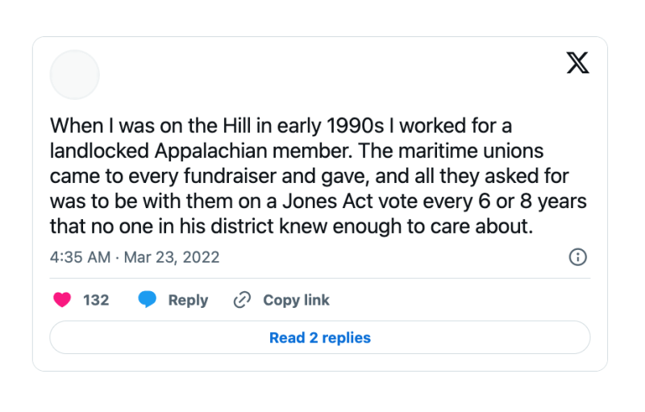This screenshot has height=412, width=645.
Task: Open the tweet info icon
Action: pyautogui.click(x=577, y=257)
